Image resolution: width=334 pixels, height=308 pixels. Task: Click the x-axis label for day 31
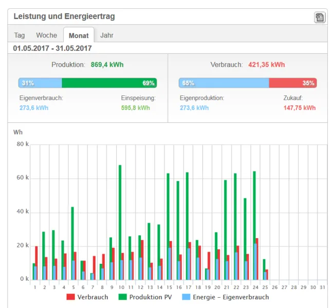pyautogui.click(x=322, y=287)
